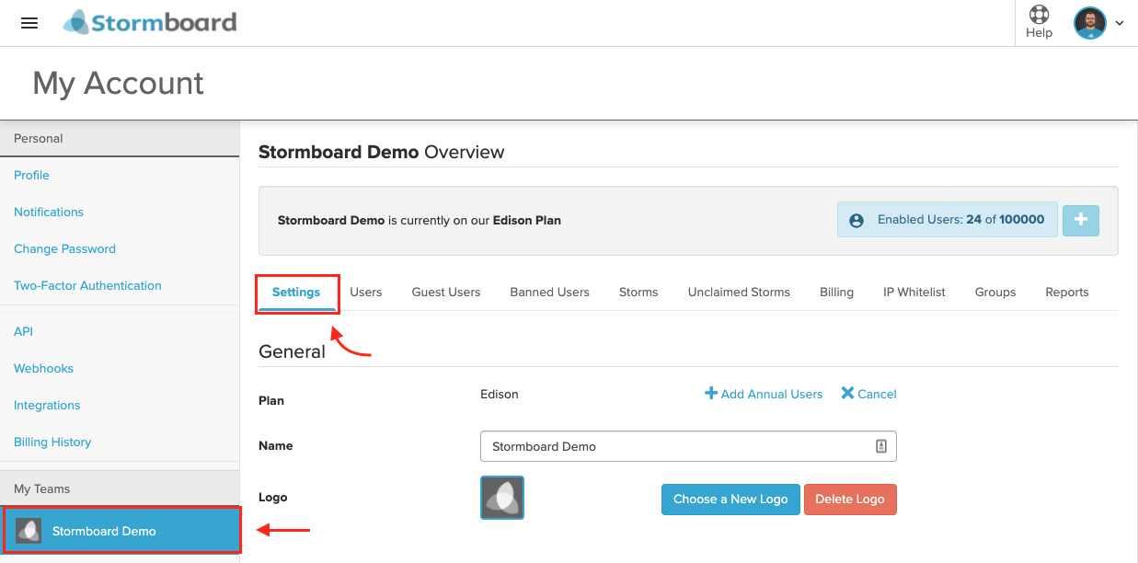Click the Stormboard Demo team logo icon in sidebar
Image resolution: width=1138 pixels, height=563 pixels.
point(29,531)
